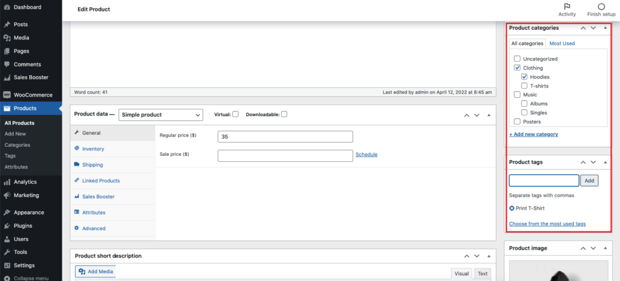
Task: Open WooCommerce in the sidebar
Action: 33,95
